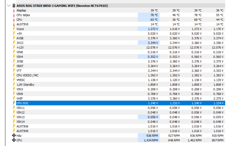Click the lightning bolt icon next to VTT
247x146 pixels.
pos(14,71)
